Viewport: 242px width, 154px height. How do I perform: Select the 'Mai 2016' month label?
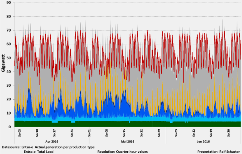pos(128,141)
